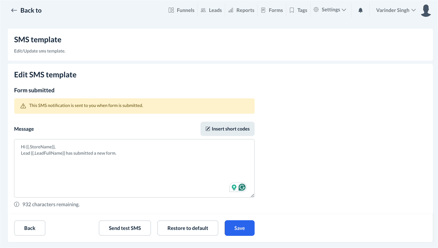The height and width of the screenshot is (248, 438).
Task: Click the Back button
Action: pyautogui.click(x=29, y=228)
